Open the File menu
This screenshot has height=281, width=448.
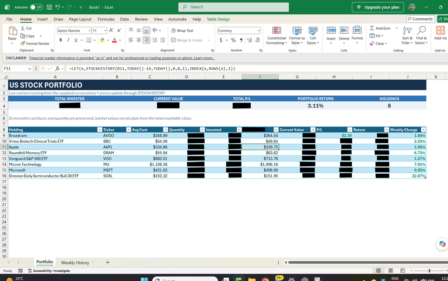(9, 19)
